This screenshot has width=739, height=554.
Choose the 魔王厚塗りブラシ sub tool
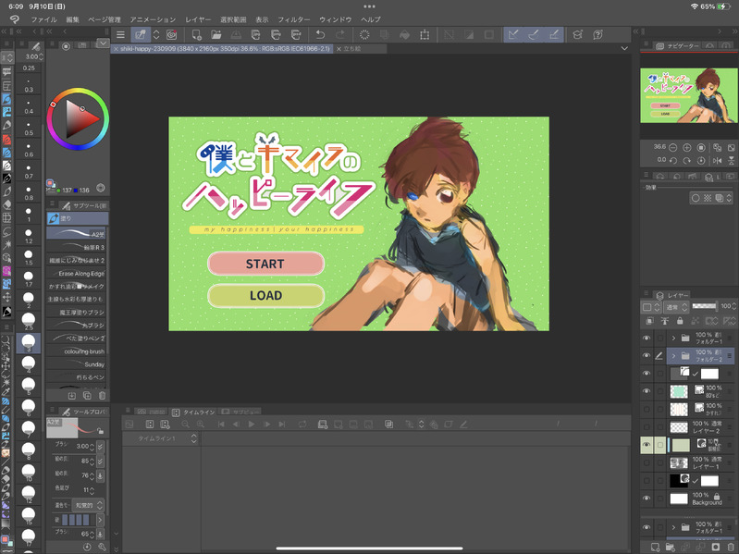(78, 313)
